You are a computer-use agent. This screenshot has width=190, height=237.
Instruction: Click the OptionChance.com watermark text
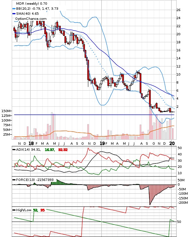31,19
